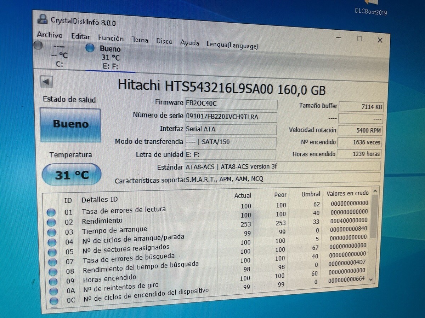Click the previous disk arrow button

46,82
